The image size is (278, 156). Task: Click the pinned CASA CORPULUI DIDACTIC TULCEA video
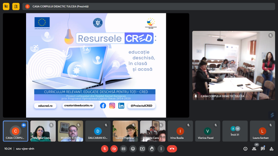pyautogui.click(x=233, y=65)
